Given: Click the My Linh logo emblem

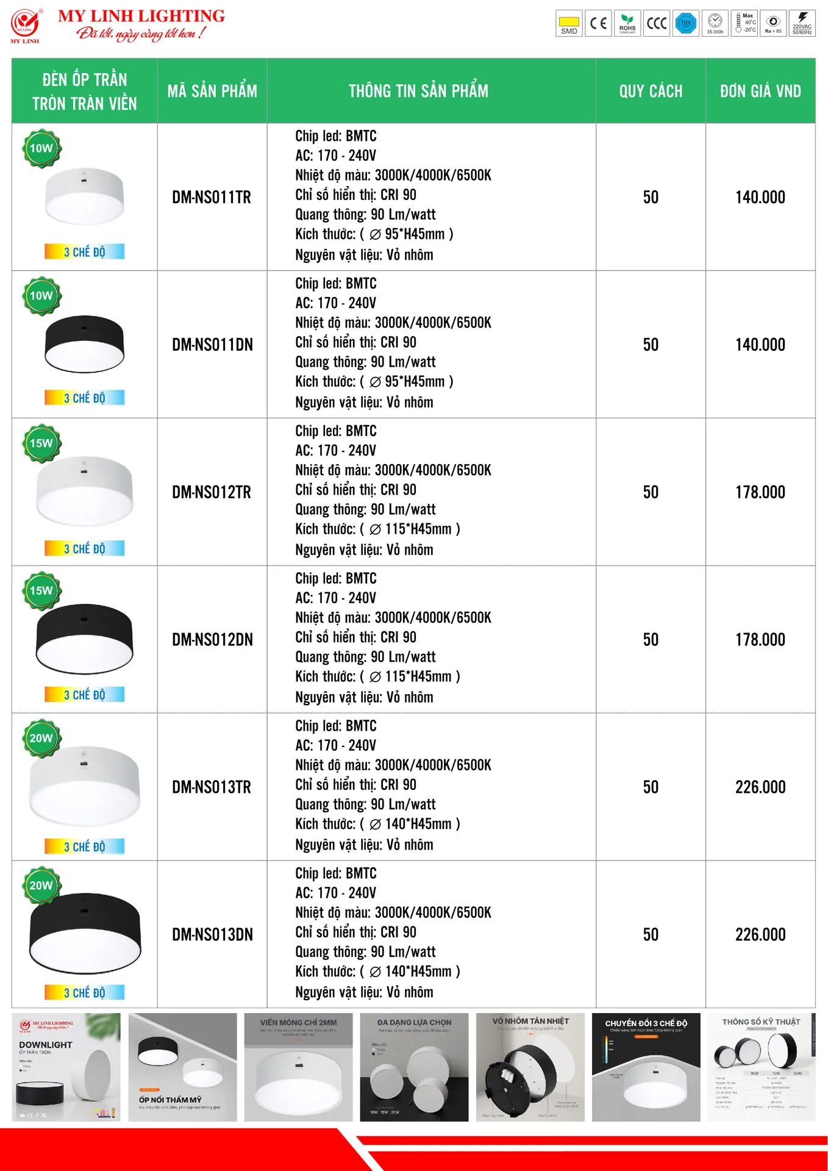Looking at the screenshot, I should click(25, 26).
